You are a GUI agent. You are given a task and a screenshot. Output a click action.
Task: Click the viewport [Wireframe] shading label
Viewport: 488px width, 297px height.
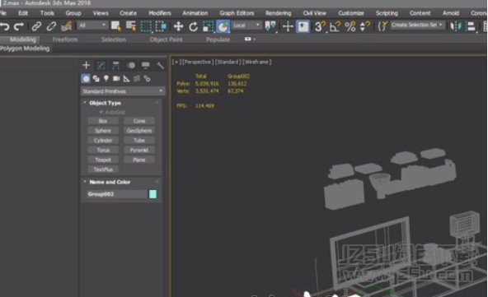click(x=256, y=62)
